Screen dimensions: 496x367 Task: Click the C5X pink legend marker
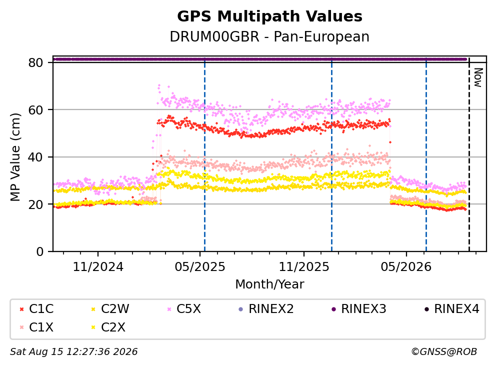point(169,309)
